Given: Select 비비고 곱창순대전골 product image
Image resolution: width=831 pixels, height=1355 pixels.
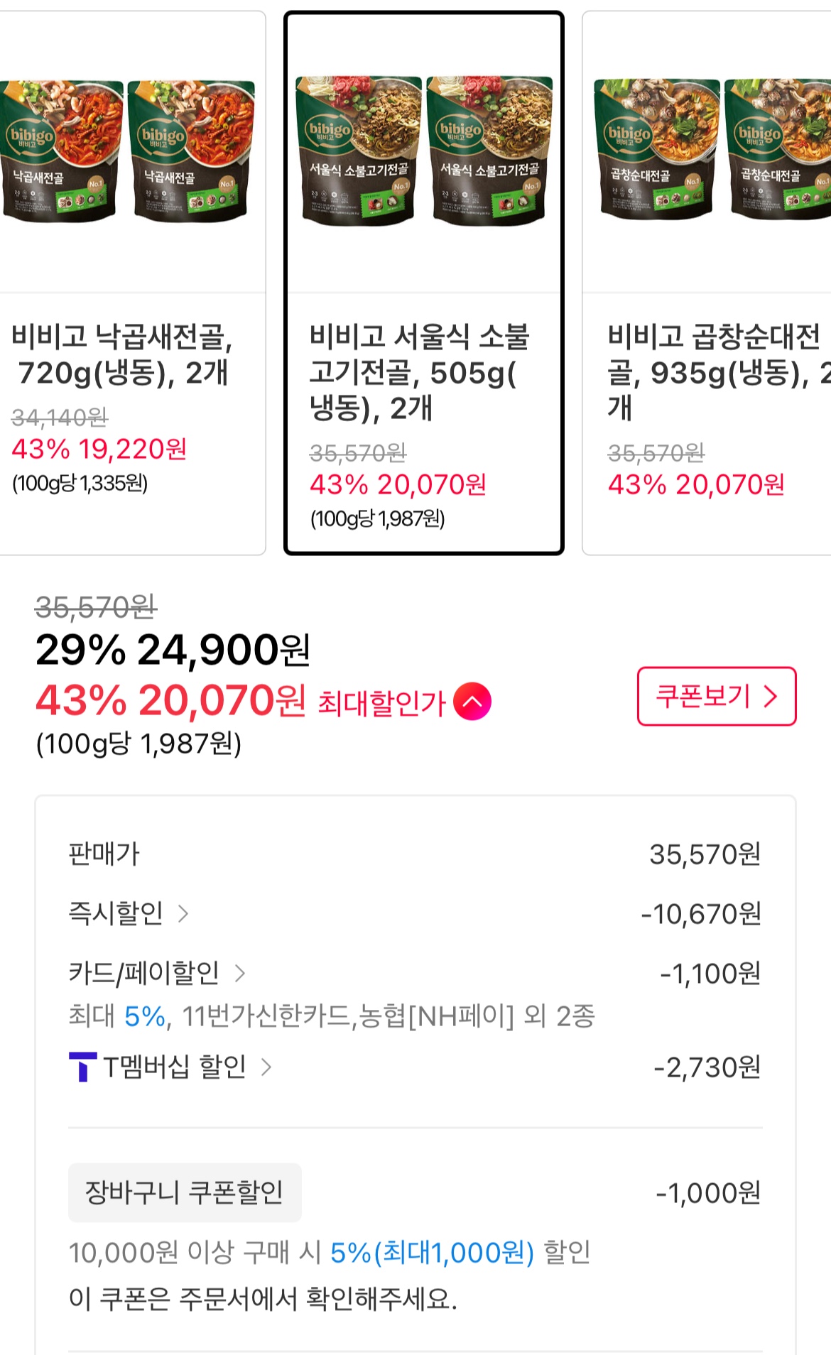Looking at the screenshot, I should click(x=710, y=151).
